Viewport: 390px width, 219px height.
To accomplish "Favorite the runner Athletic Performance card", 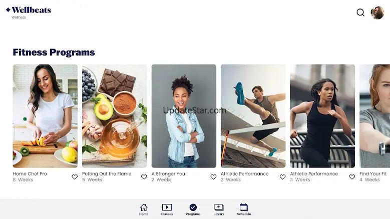I will [352, 177].
